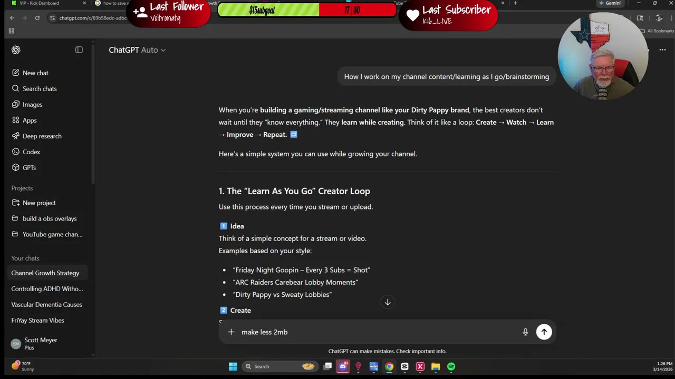Click the weather widget showing 70°F Sunny

23,366
